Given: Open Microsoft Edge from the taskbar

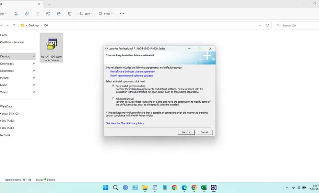Looking at the screenshot, I should pyautogui.click(x=184, y=188).
